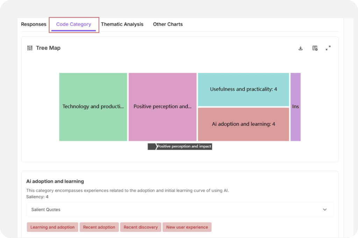Click the Ai adoption and learning heading

[55, 181]
